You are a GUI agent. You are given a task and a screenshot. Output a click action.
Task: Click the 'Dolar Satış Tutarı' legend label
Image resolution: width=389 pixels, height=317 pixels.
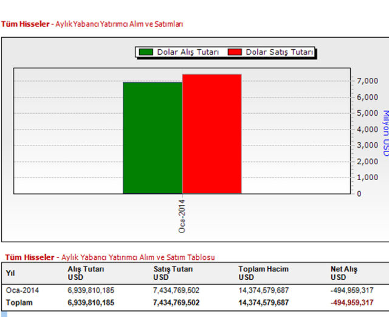tap(280, 52)
